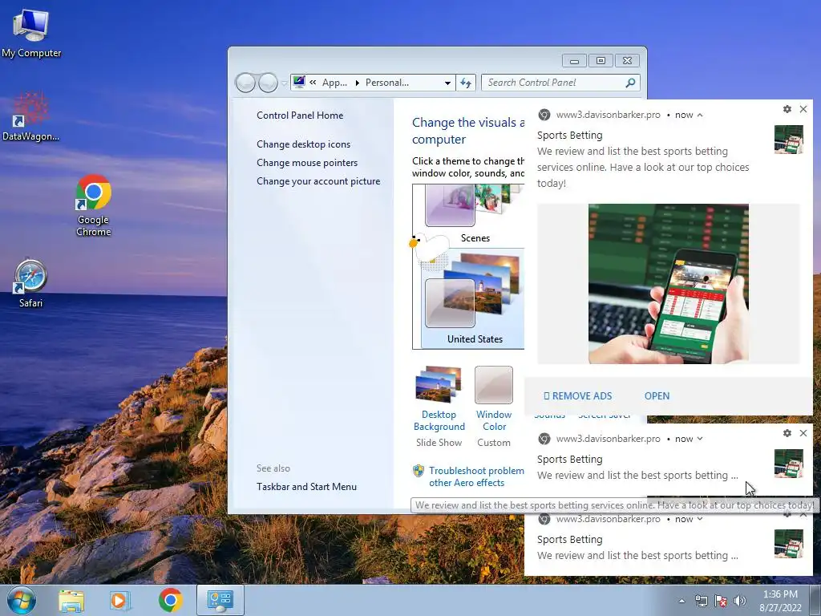Close the top Sports Betting notification

(x=803, y=109)
